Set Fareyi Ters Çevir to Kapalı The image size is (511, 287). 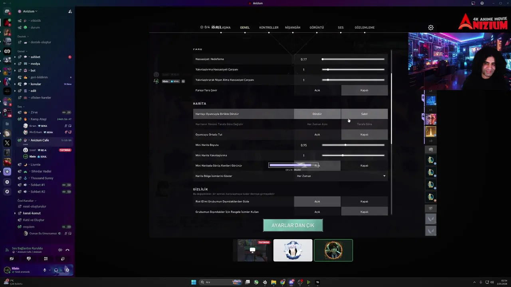(x=364, y=90)
